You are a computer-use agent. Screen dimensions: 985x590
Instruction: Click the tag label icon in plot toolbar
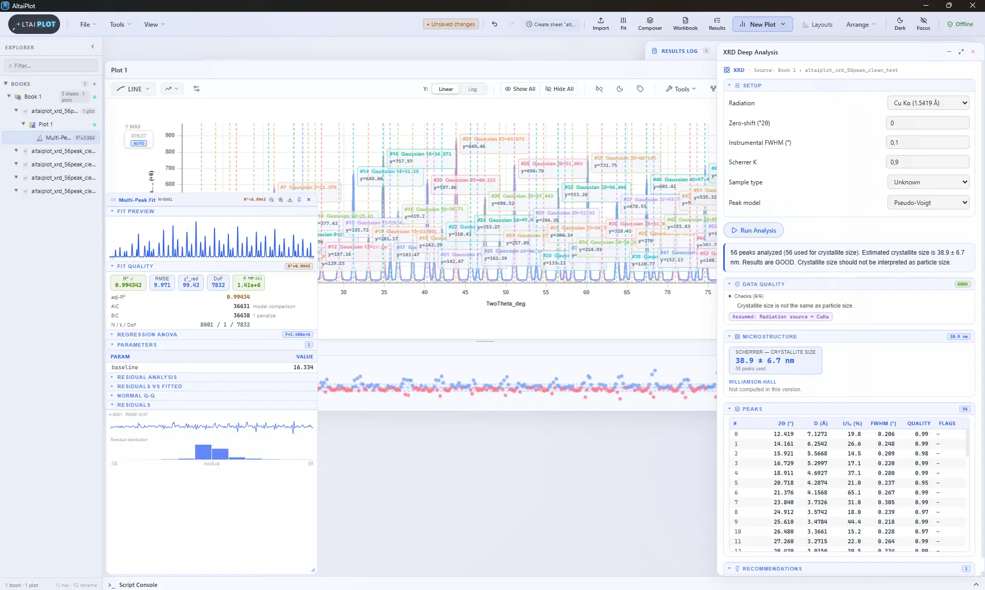click(640, 89)
